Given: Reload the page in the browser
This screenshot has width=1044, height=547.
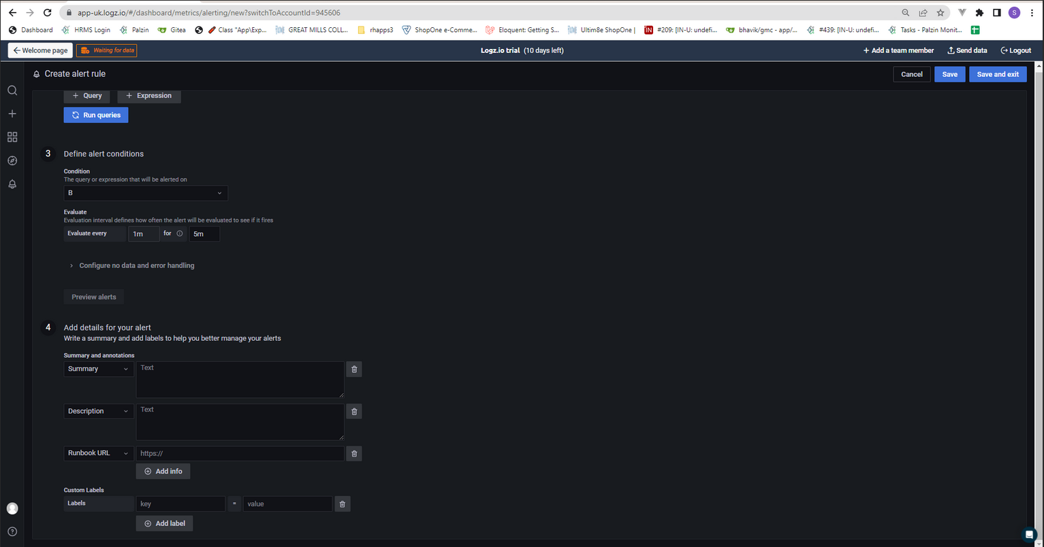Looking at the screenshot, I should [x=47, y=12].
